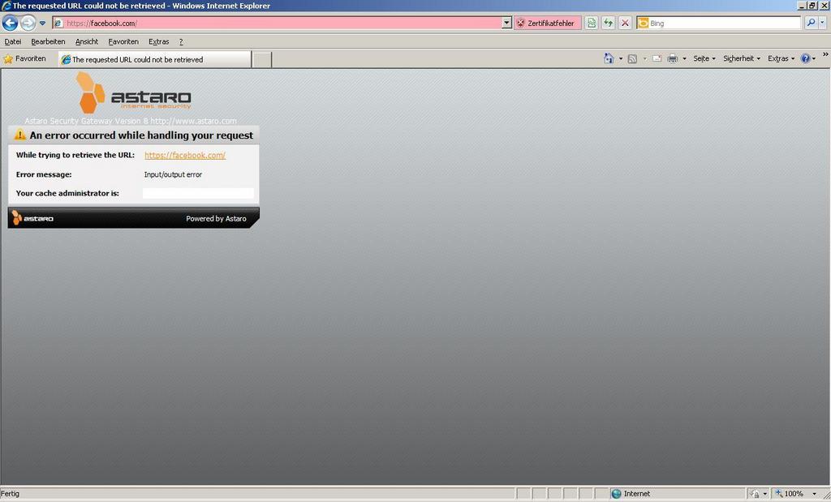Click the Home page icon

(x=609, y=58)
